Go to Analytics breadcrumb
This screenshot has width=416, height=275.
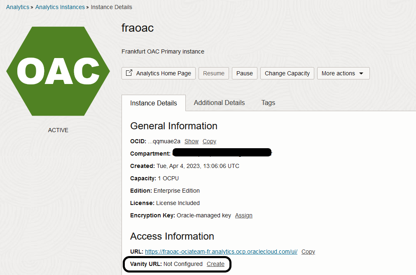tap(17, 7)
